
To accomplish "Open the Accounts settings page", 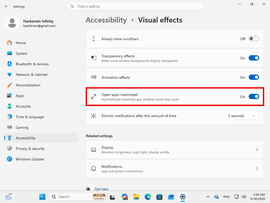I will click(x=41, y=106).
